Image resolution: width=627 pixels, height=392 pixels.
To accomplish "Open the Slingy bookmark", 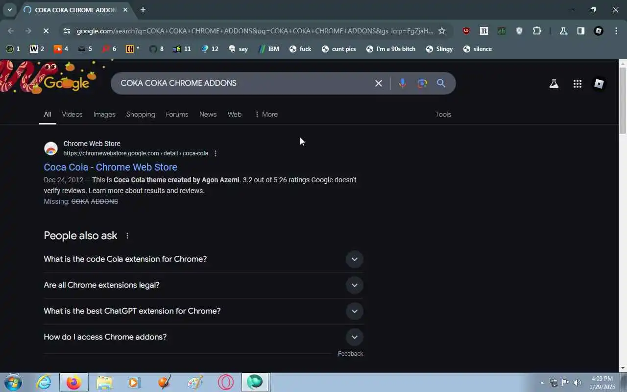I will [x=439, y=49].
